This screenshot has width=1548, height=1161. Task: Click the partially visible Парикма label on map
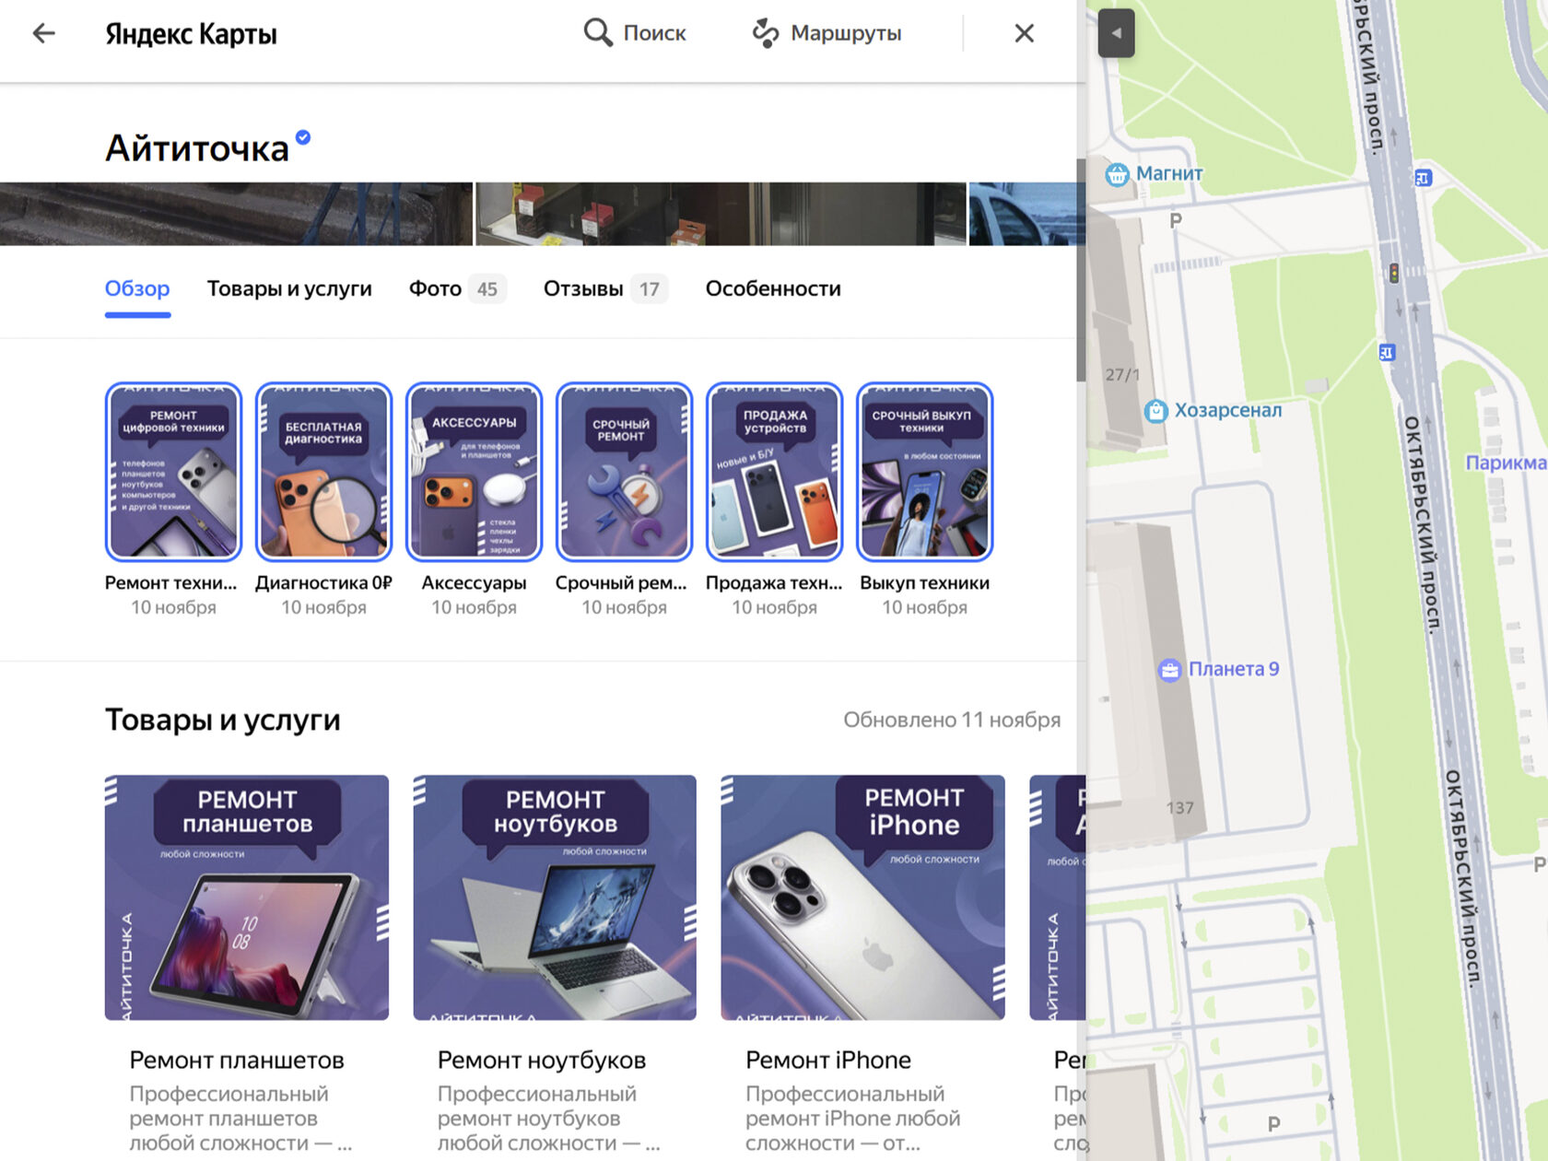click(x=1506, y=463)
